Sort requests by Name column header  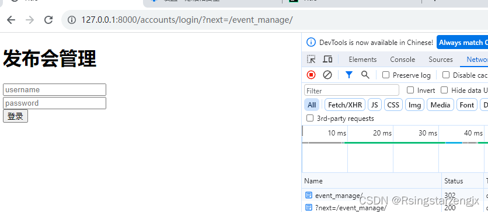(371, 181)
